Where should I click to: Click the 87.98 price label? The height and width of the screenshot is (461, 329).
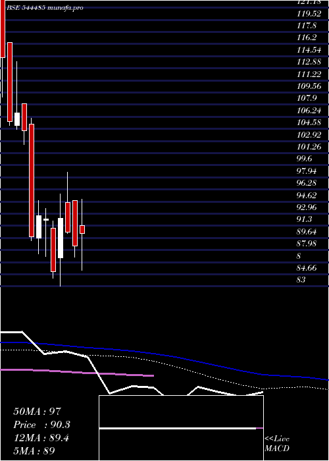tap(307, 244)
